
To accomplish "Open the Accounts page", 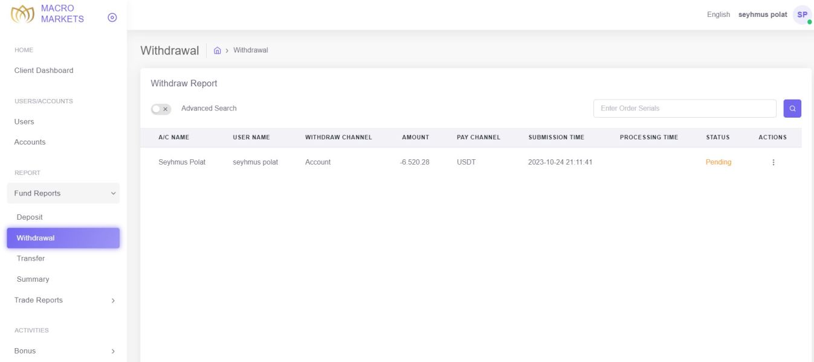I will click(30, 142).
